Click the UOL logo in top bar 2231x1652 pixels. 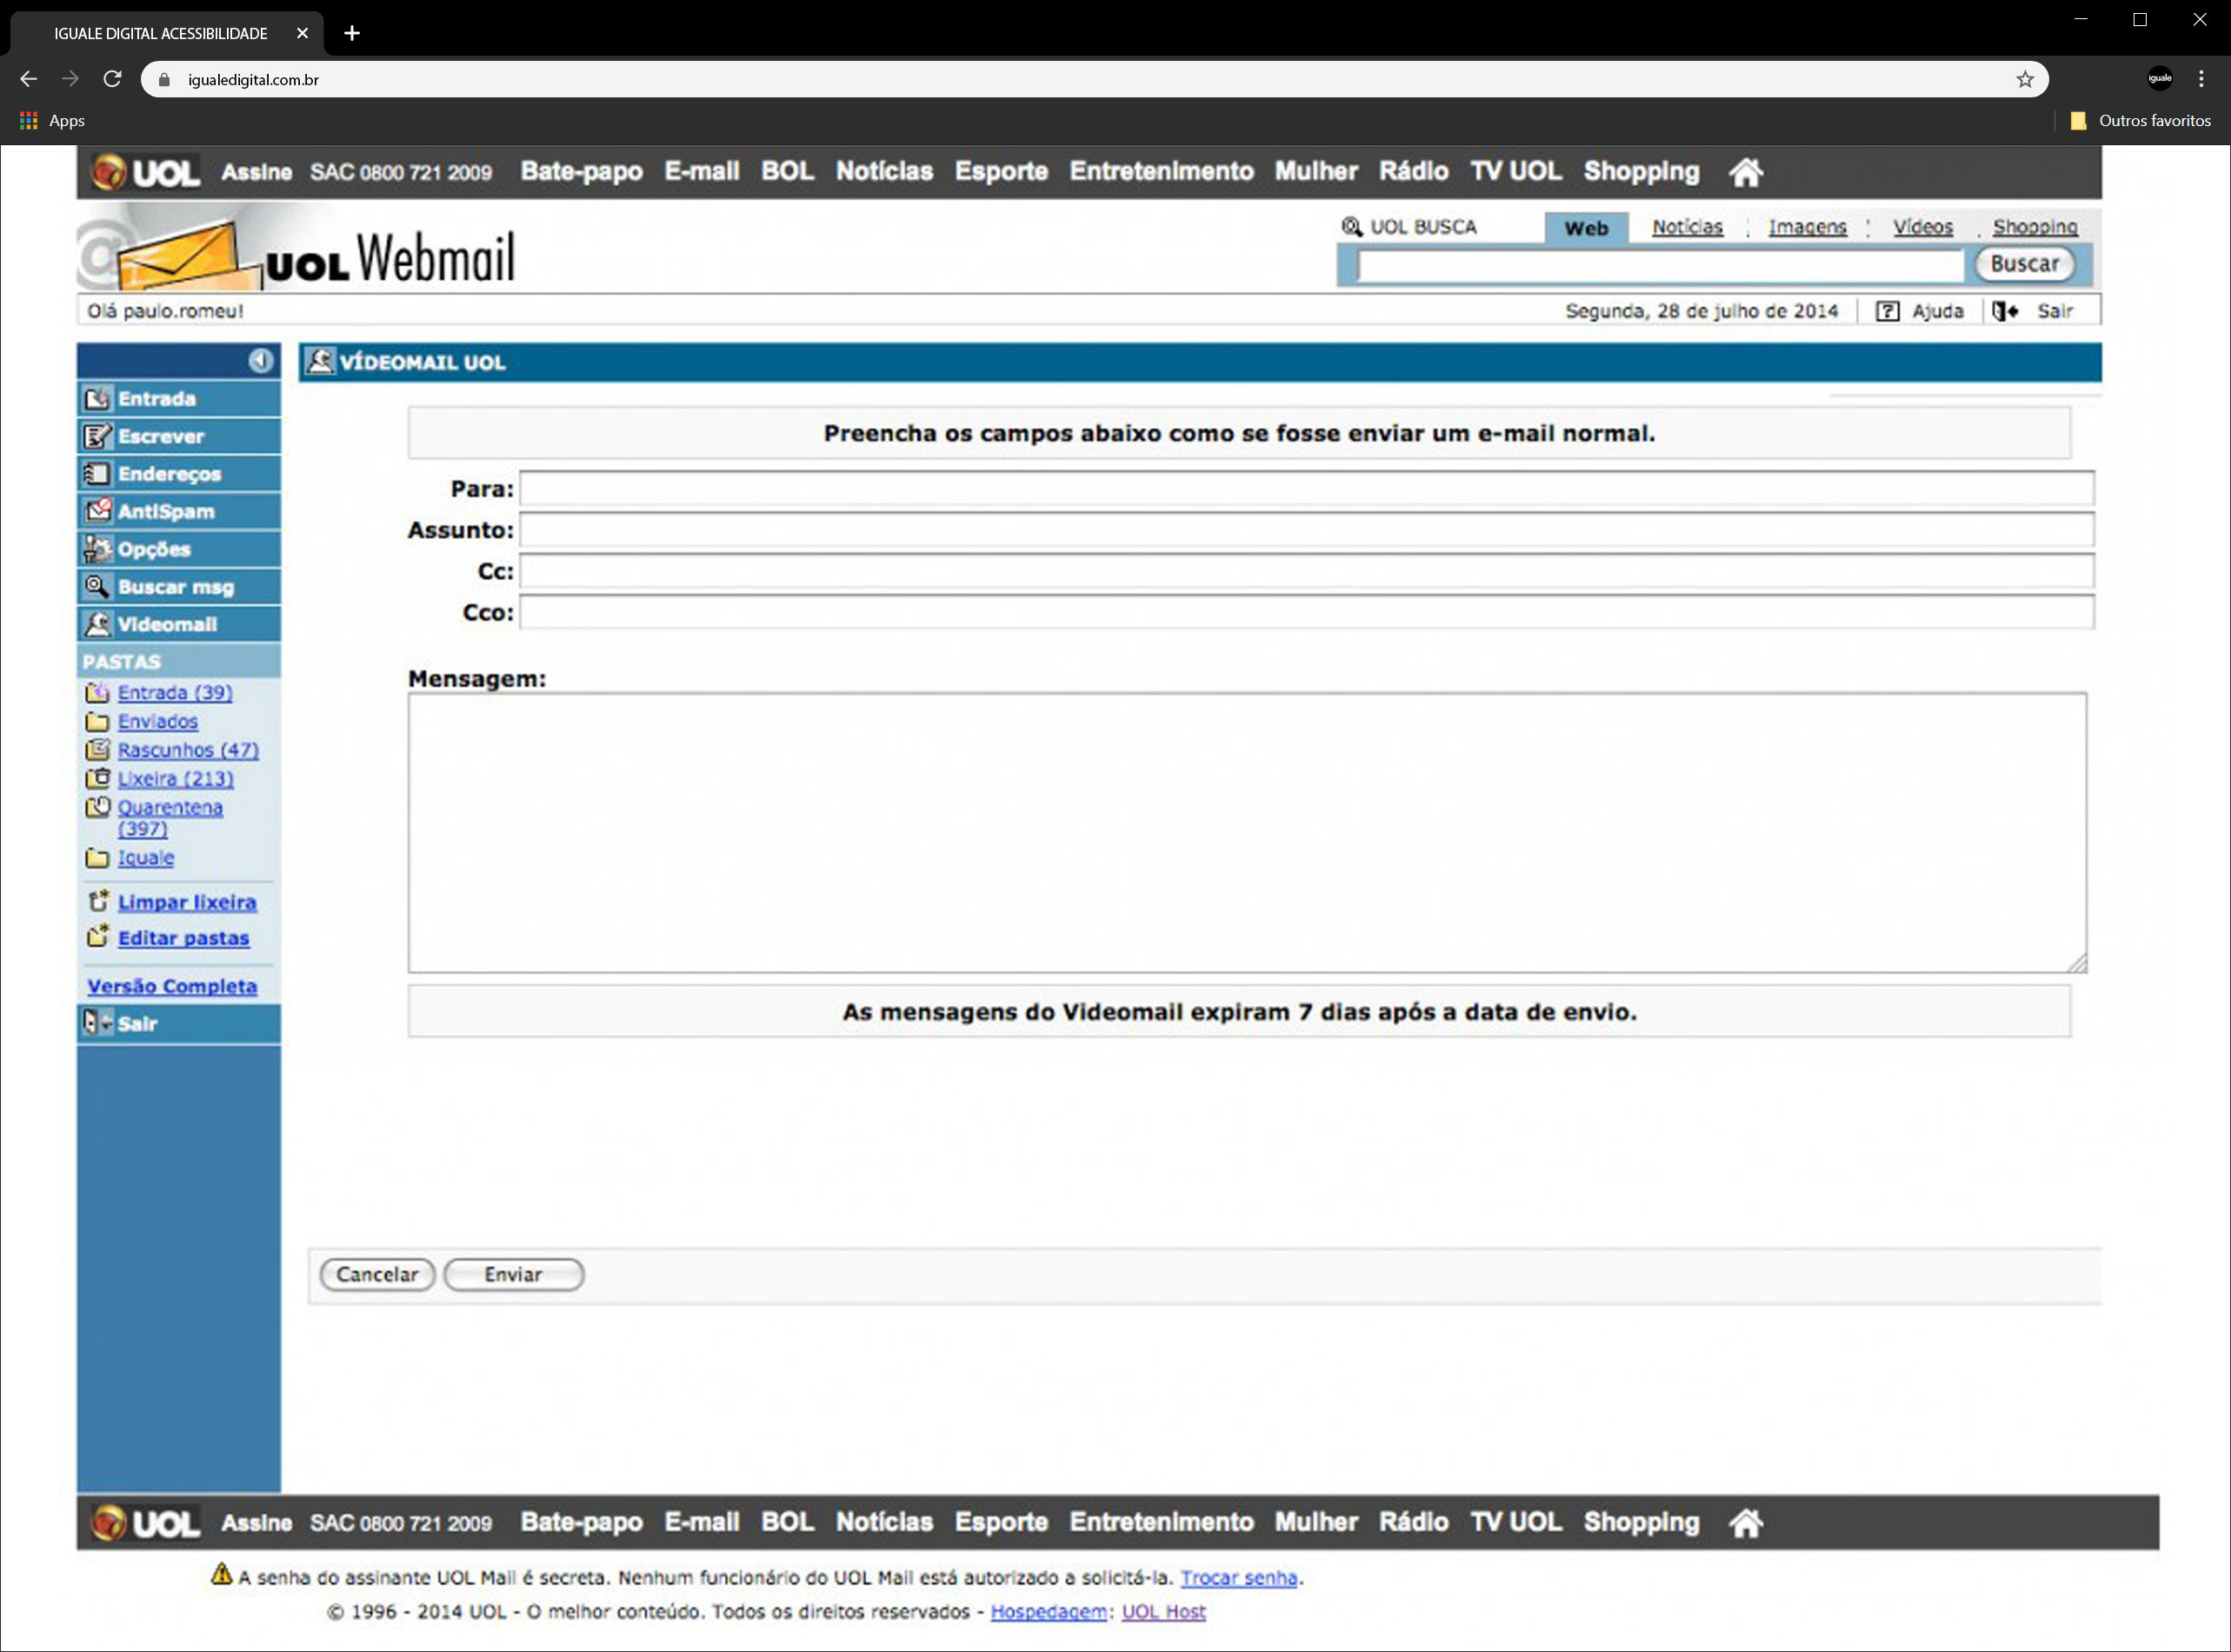pyautogui.click(x=146, y=172)
